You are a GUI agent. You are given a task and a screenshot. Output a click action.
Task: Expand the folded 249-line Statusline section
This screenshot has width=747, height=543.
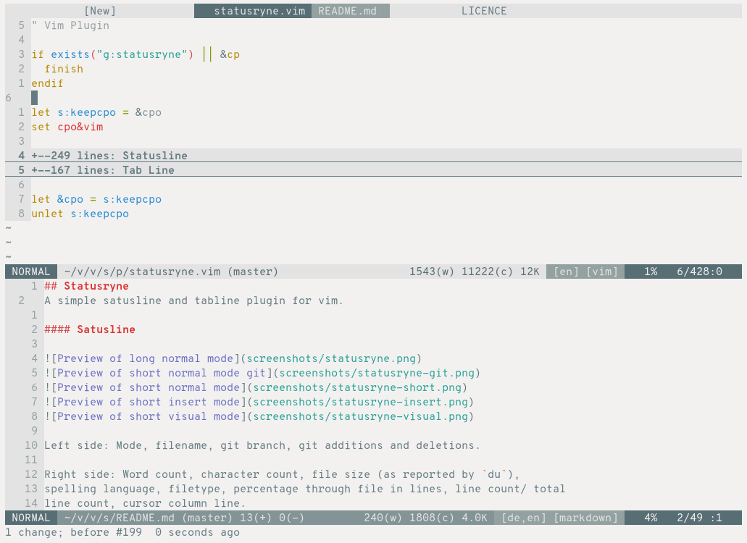click(109, 155)
